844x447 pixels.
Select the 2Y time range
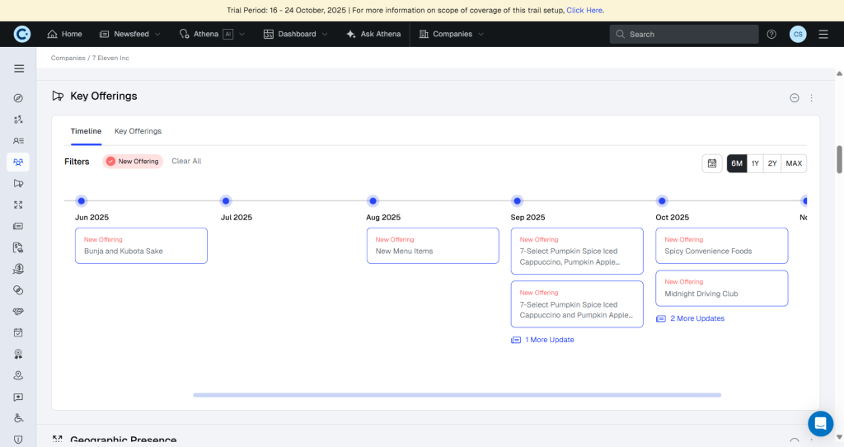pyautogui.click(x=771, y=163)
